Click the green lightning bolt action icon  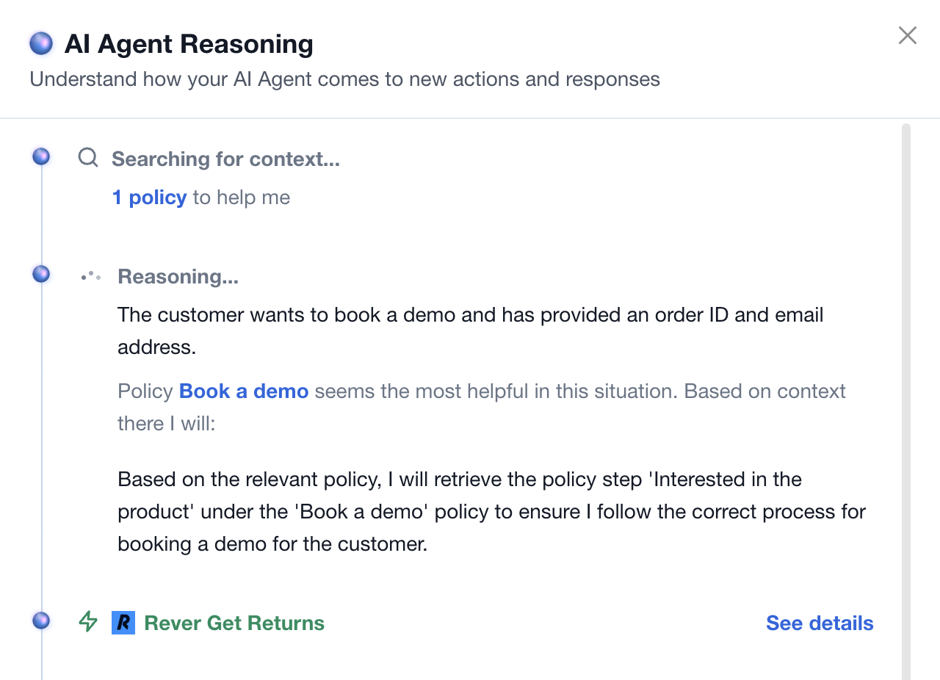tap(88, 622)
